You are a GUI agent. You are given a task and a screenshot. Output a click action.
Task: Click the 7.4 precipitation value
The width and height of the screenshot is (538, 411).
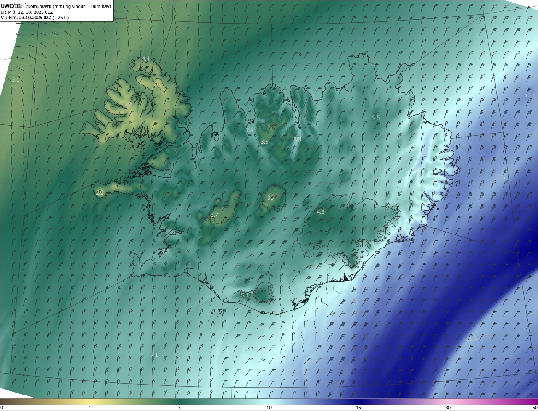tap(249, 130)
